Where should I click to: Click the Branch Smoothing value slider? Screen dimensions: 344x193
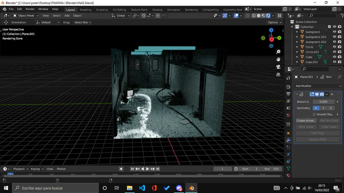point(323,102)
